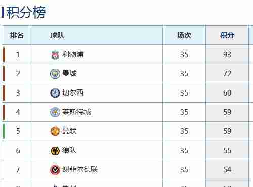Open the 狼队 team link
Image resolution: width=253 pixels, height=187 pixels.
coord(69,150)
